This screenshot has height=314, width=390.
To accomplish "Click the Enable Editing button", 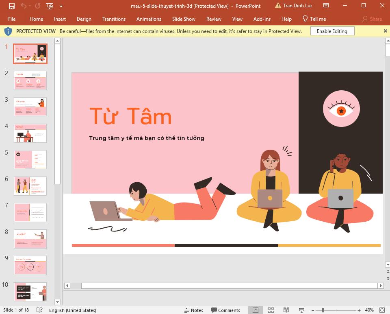I will (332, 31).
